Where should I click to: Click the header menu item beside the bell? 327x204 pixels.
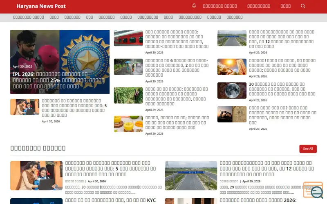coord(220,6)
